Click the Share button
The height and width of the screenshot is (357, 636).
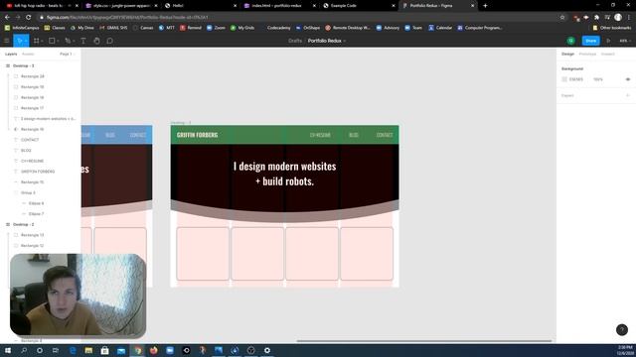[x=590, y=41]
